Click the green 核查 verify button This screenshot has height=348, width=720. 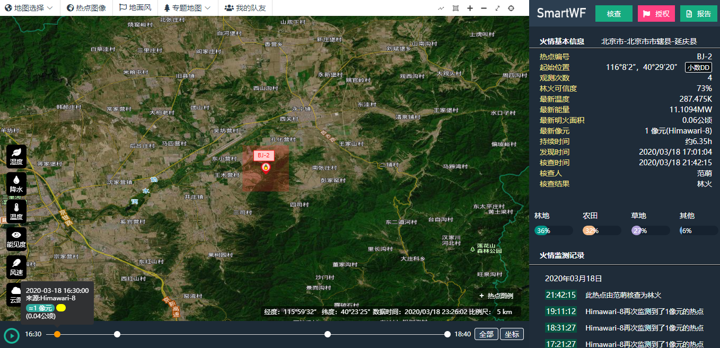pyautogui.click(x=613, y=14)
